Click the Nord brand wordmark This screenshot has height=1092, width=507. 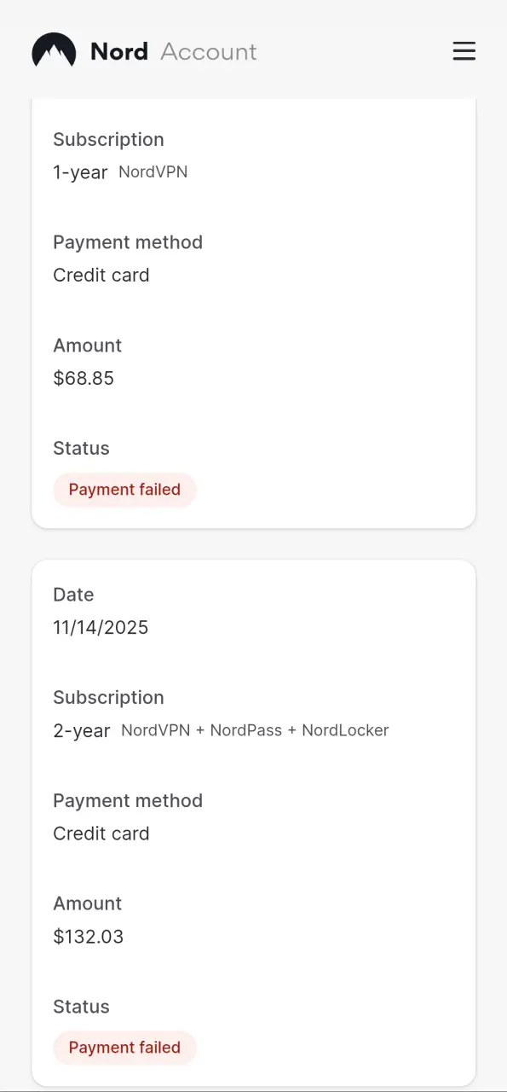119,51
